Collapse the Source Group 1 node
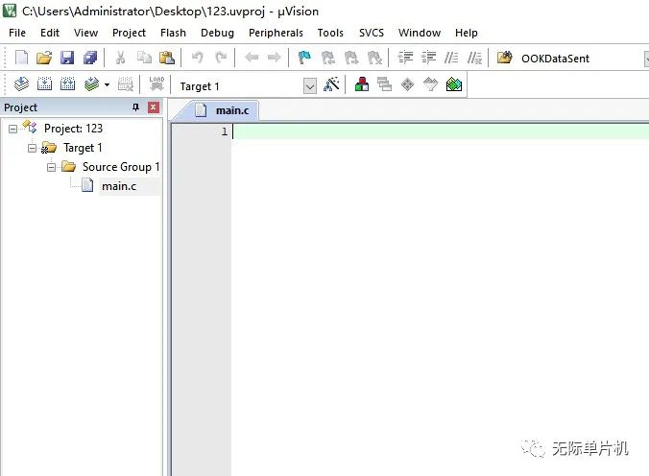Screen dimensions: 649x476 click(51, 167)
